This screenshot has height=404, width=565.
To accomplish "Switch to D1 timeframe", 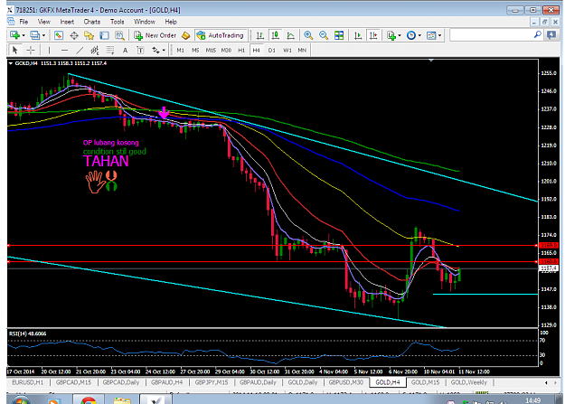I will coord(272,51).
